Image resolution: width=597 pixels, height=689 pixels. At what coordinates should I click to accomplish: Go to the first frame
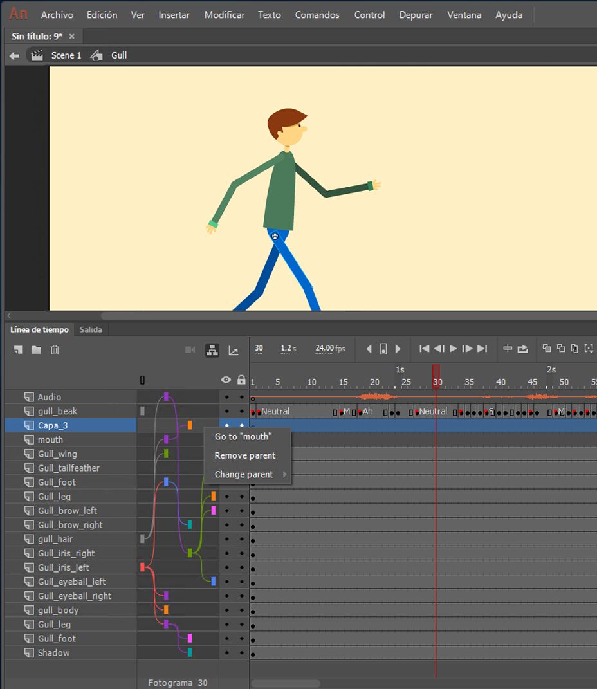click(x=424, y=349)
